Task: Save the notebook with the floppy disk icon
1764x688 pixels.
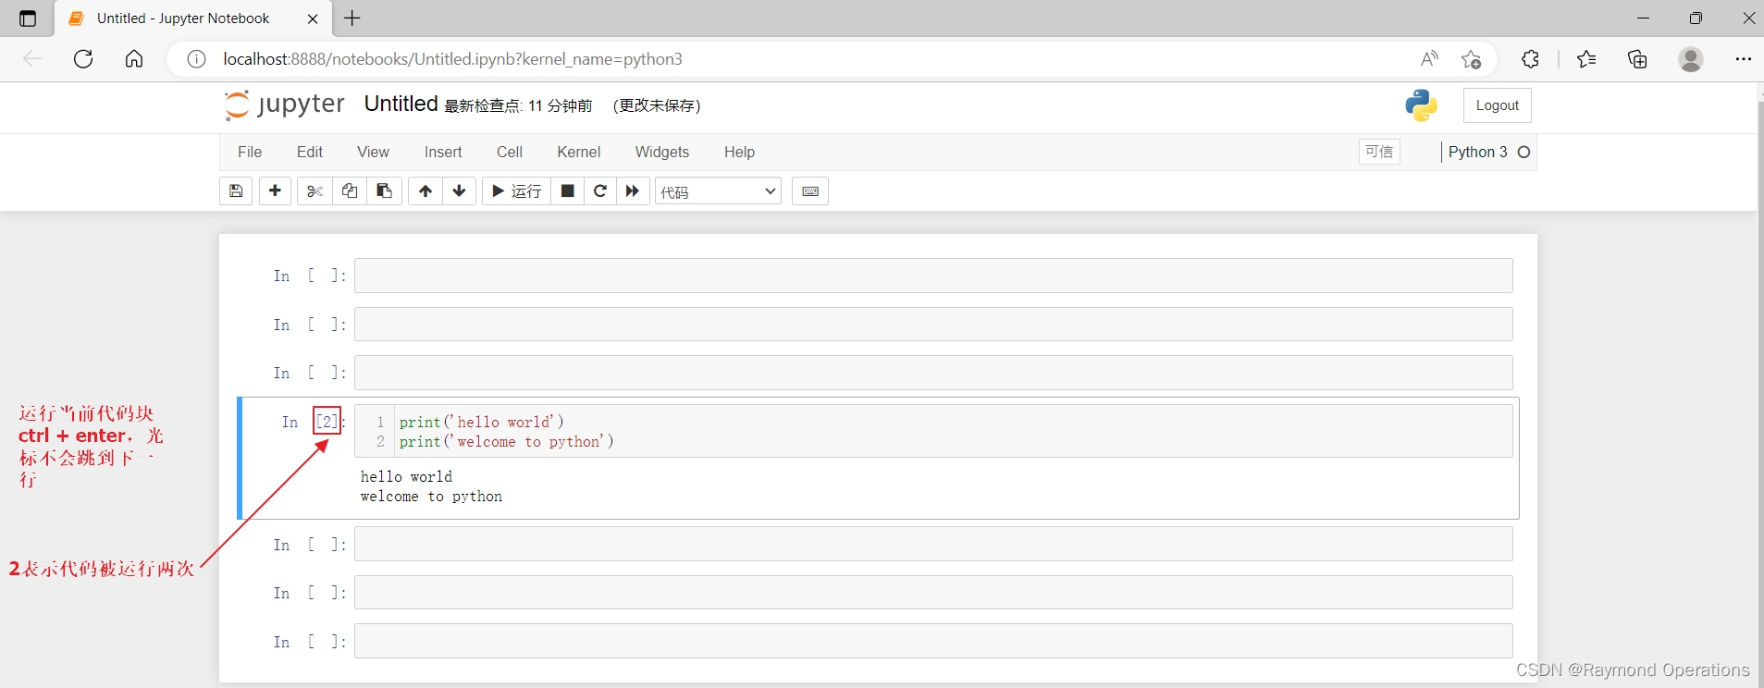Action: point(236,191)
